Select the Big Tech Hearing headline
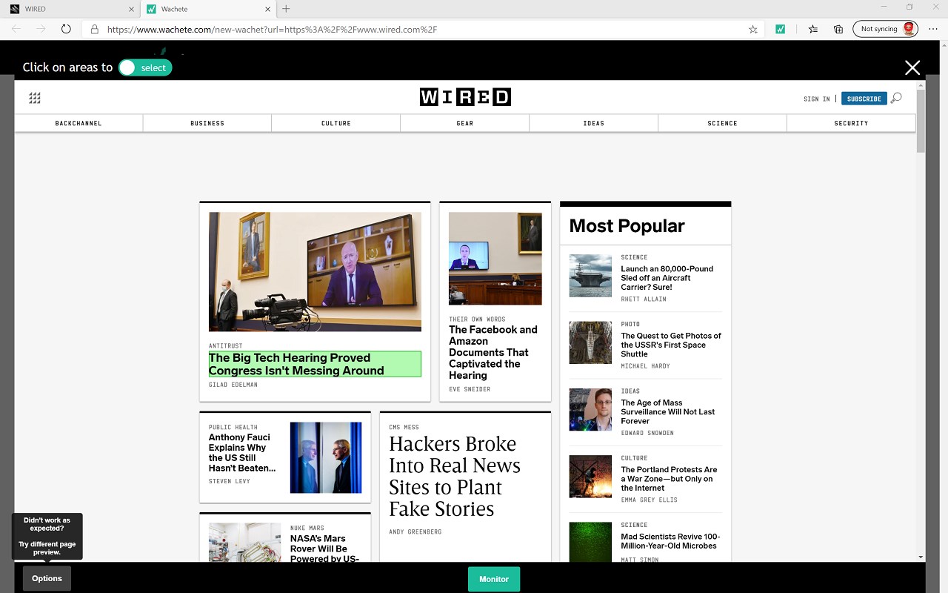This screenshot has height=593, width=948. (315, 364)
